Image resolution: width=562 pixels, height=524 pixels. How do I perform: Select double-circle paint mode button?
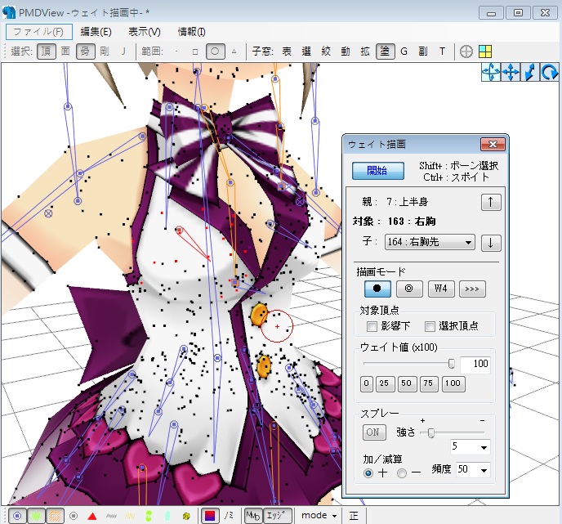tap(409, 289)
